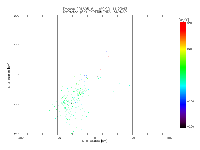This screenshot has width=200, height=150.
Task: Click the light blue point just below the 100 km N-S line
Action: (65, 47)
